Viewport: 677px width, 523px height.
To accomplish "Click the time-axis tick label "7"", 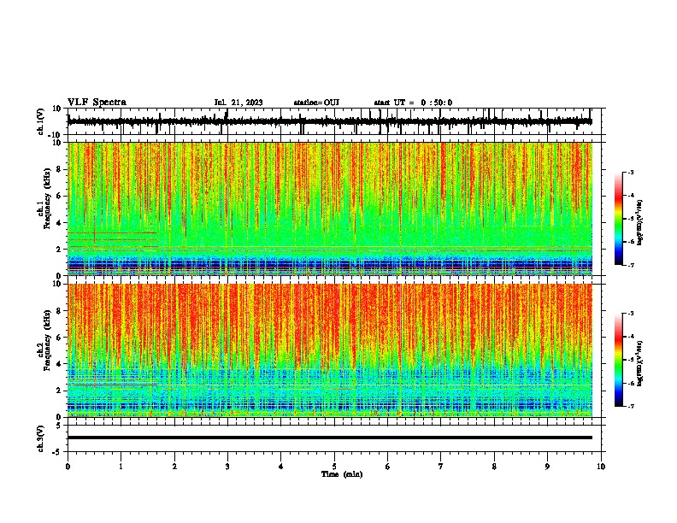I will (441, 467).
